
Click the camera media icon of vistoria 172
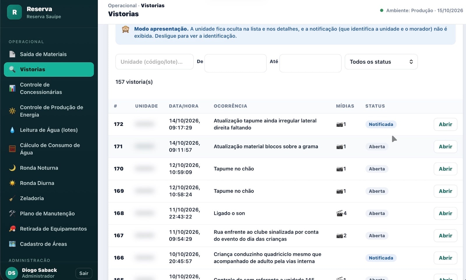click(339, 124)
